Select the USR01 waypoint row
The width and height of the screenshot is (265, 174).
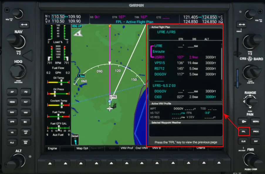pyautogui.click(x=185, y=57)
